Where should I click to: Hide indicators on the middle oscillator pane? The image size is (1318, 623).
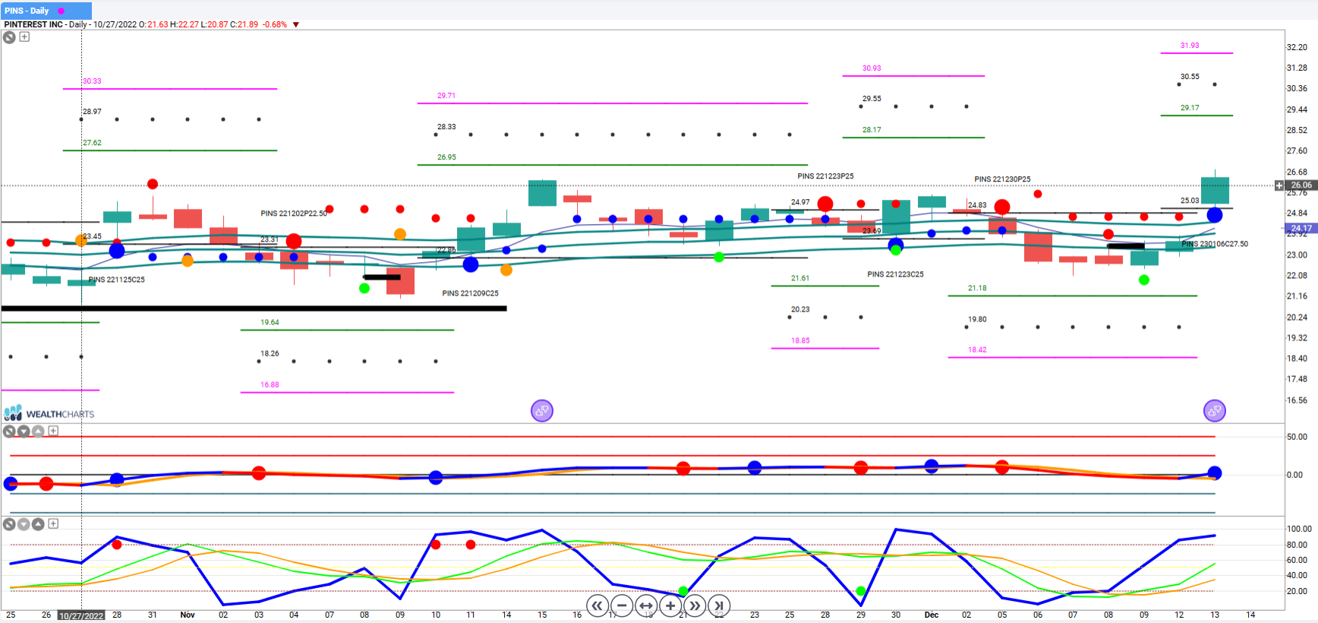coord(9,431)
